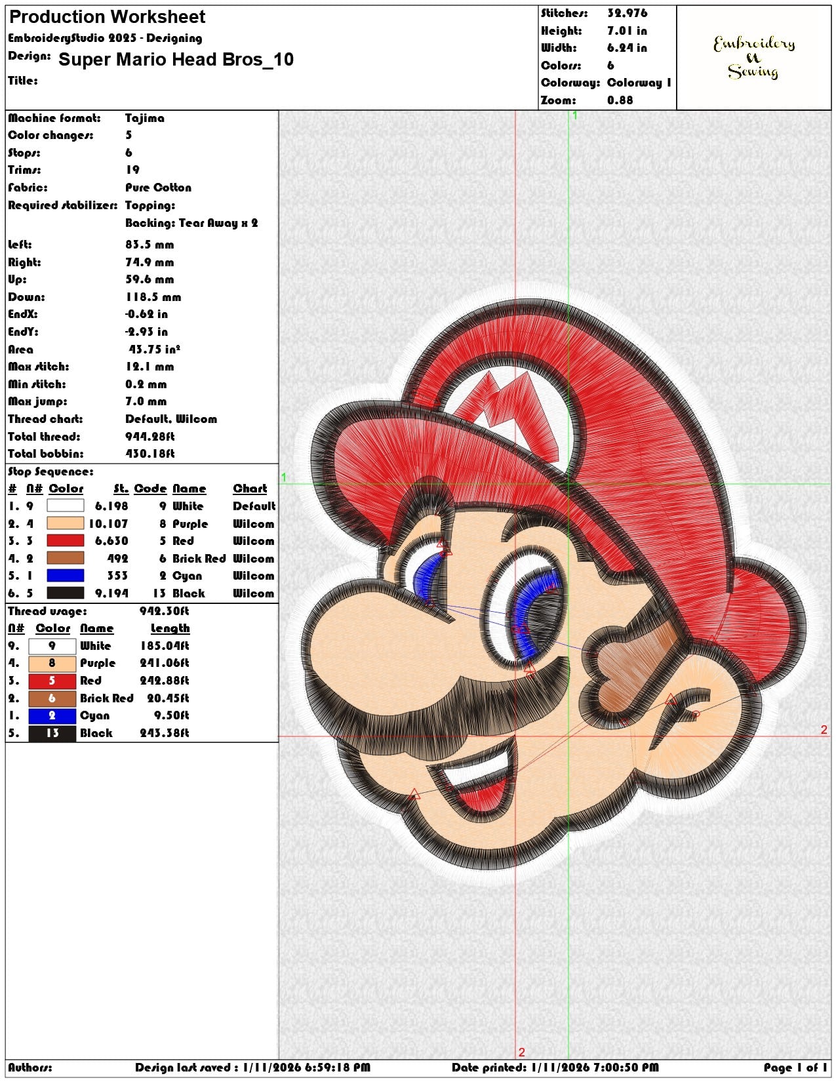Click the Down value 118.5 mm
The width and height of the screenshot is (836, 1082).
153,297
